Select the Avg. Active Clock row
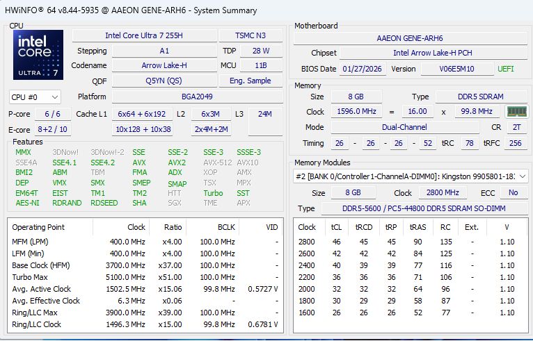This screenshot has width=533, height=341. coord(145,289)
